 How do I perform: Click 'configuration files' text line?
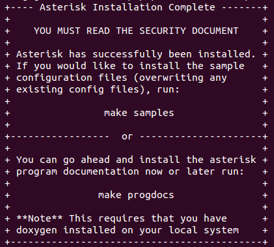pos(72,78)
